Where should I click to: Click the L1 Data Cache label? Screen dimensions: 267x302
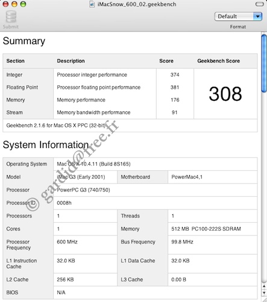(x=138, y=261)
